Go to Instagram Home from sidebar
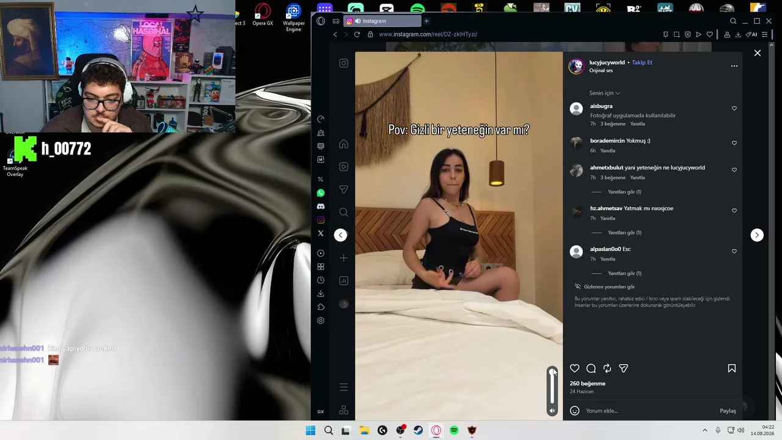The image size is (782, 440). pyautogui.click(x=344, y=144)
